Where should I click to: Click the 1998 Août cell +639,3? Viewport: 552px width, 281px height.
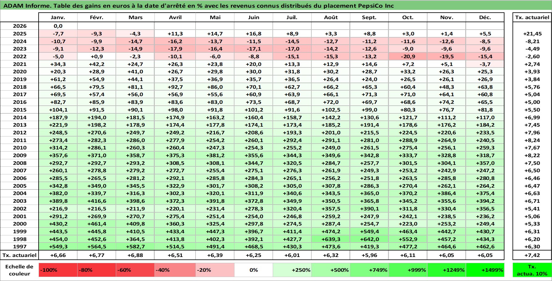click(x=331, y=239)
